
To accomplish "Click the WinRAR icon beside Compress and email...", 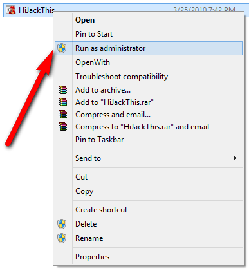I will (62, 115).
